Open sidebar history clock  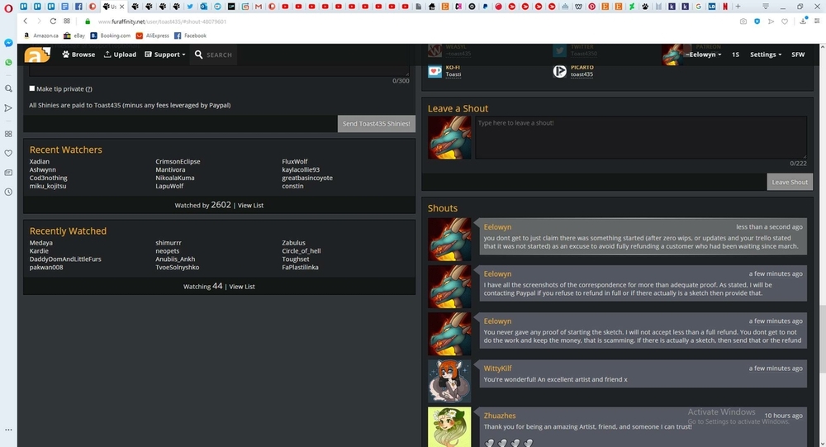click(x=8, y=192)
